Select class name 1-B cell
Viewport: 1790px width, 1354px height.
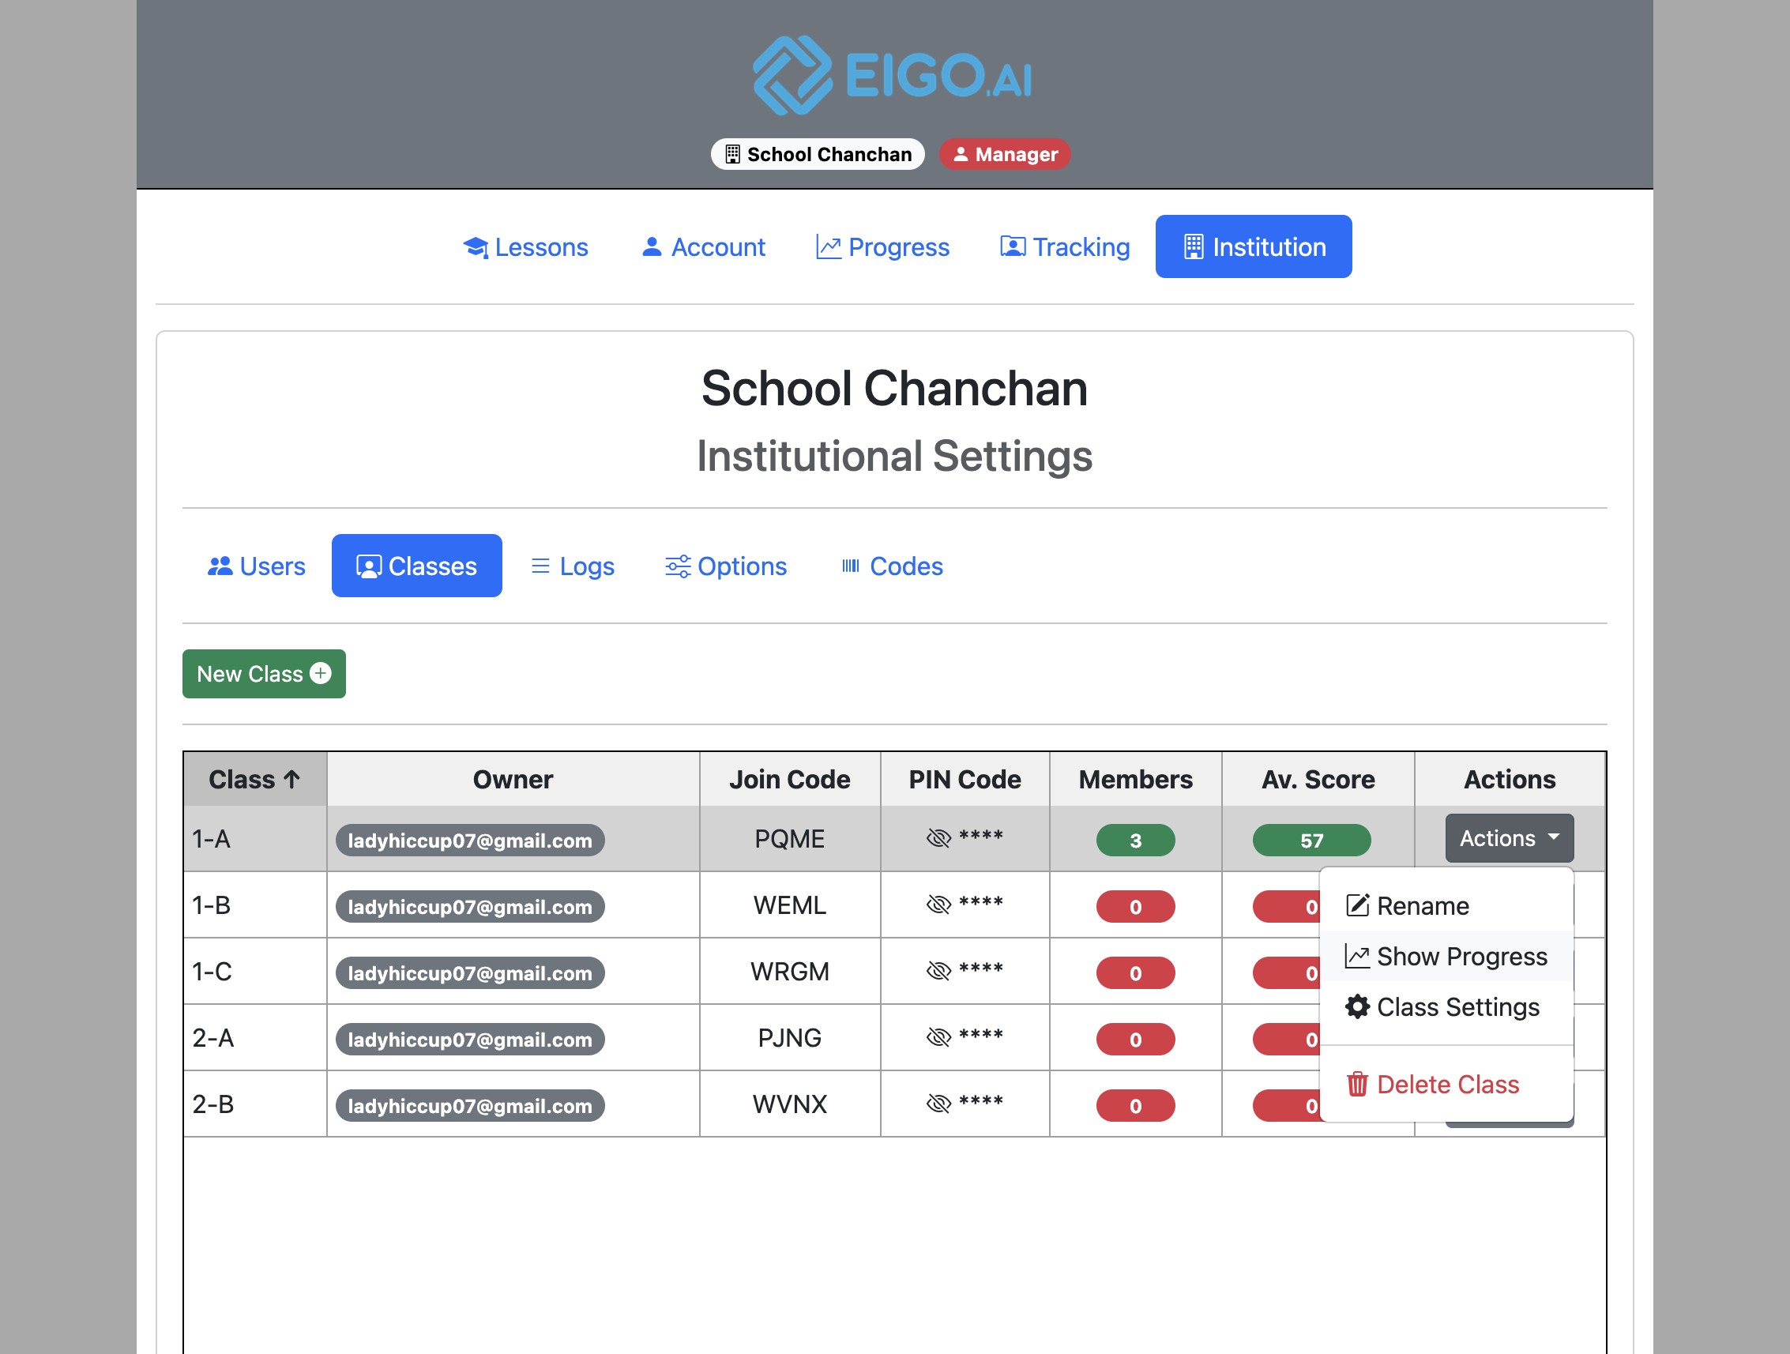pyautogui.click(x=255, y=905)
